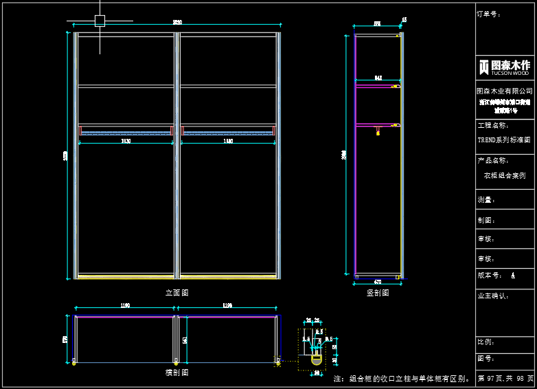Click the 制图 field in title block
The height and width of the screenshot is (389, 537).
(x=486, y=221)
